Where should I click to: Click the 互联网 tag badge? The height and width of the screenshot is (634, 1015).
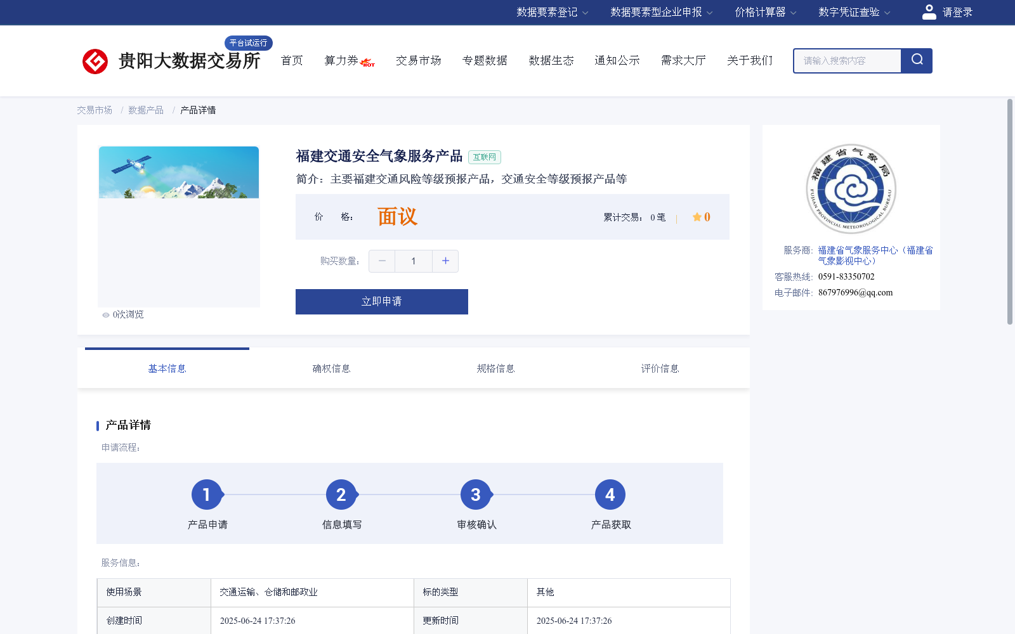click(x=485, y=157)
